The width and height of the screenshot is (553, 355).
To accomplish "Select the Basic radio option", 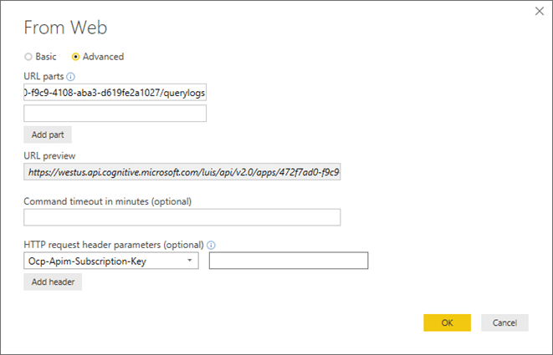I will pyautogui.click(x=28, y=57).
